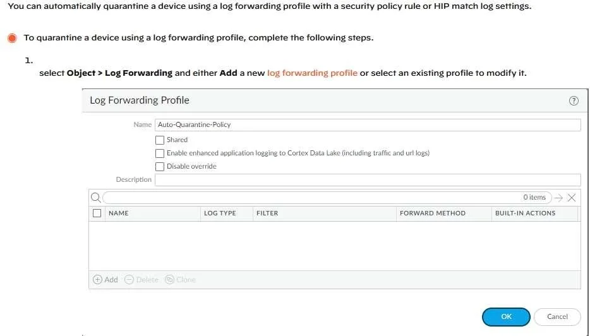The width and height of the screenshot is (590, 336).
Task: Click into the Description field
Action: [368, 180]
